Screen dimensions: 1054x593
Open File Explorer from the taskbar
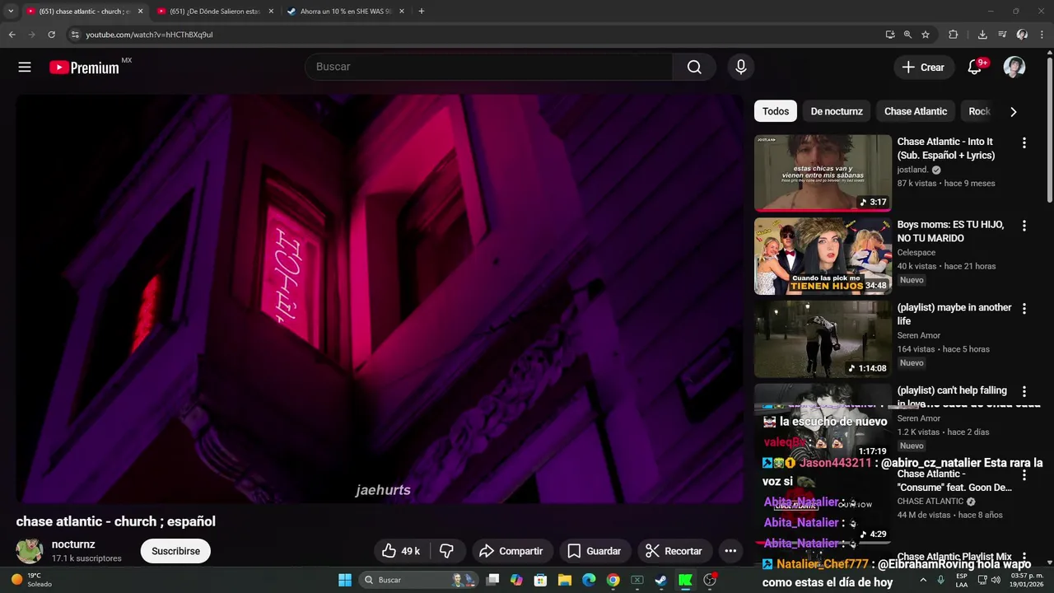point(565,580)
